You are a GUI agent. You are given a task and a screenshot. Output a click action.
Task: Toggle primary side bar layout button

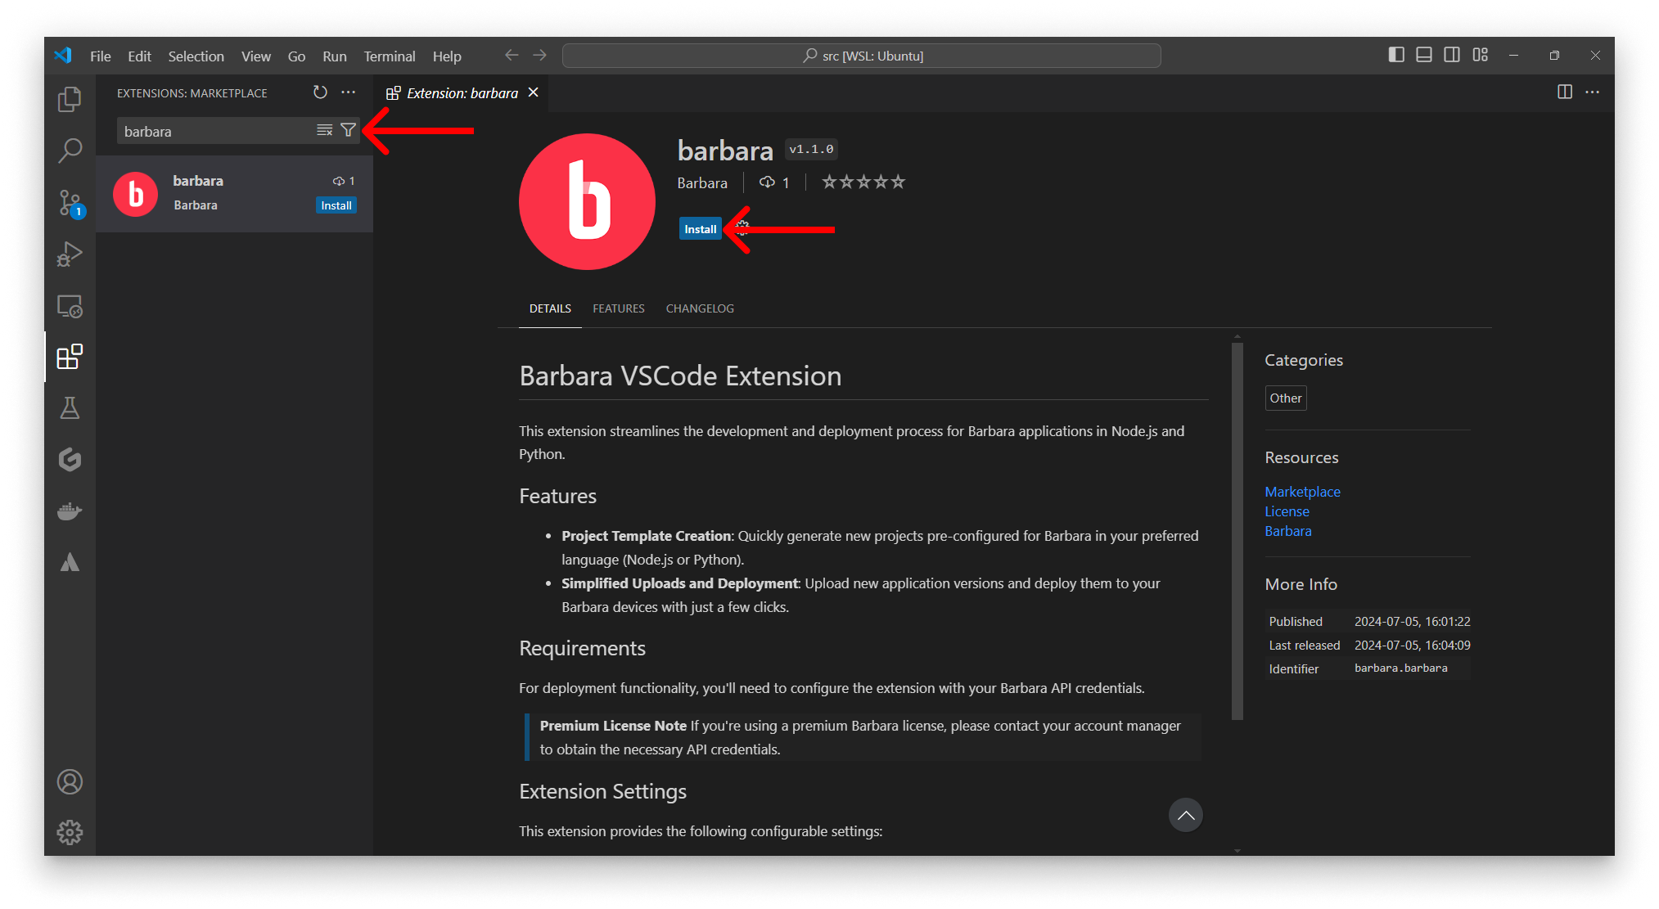1396,55
